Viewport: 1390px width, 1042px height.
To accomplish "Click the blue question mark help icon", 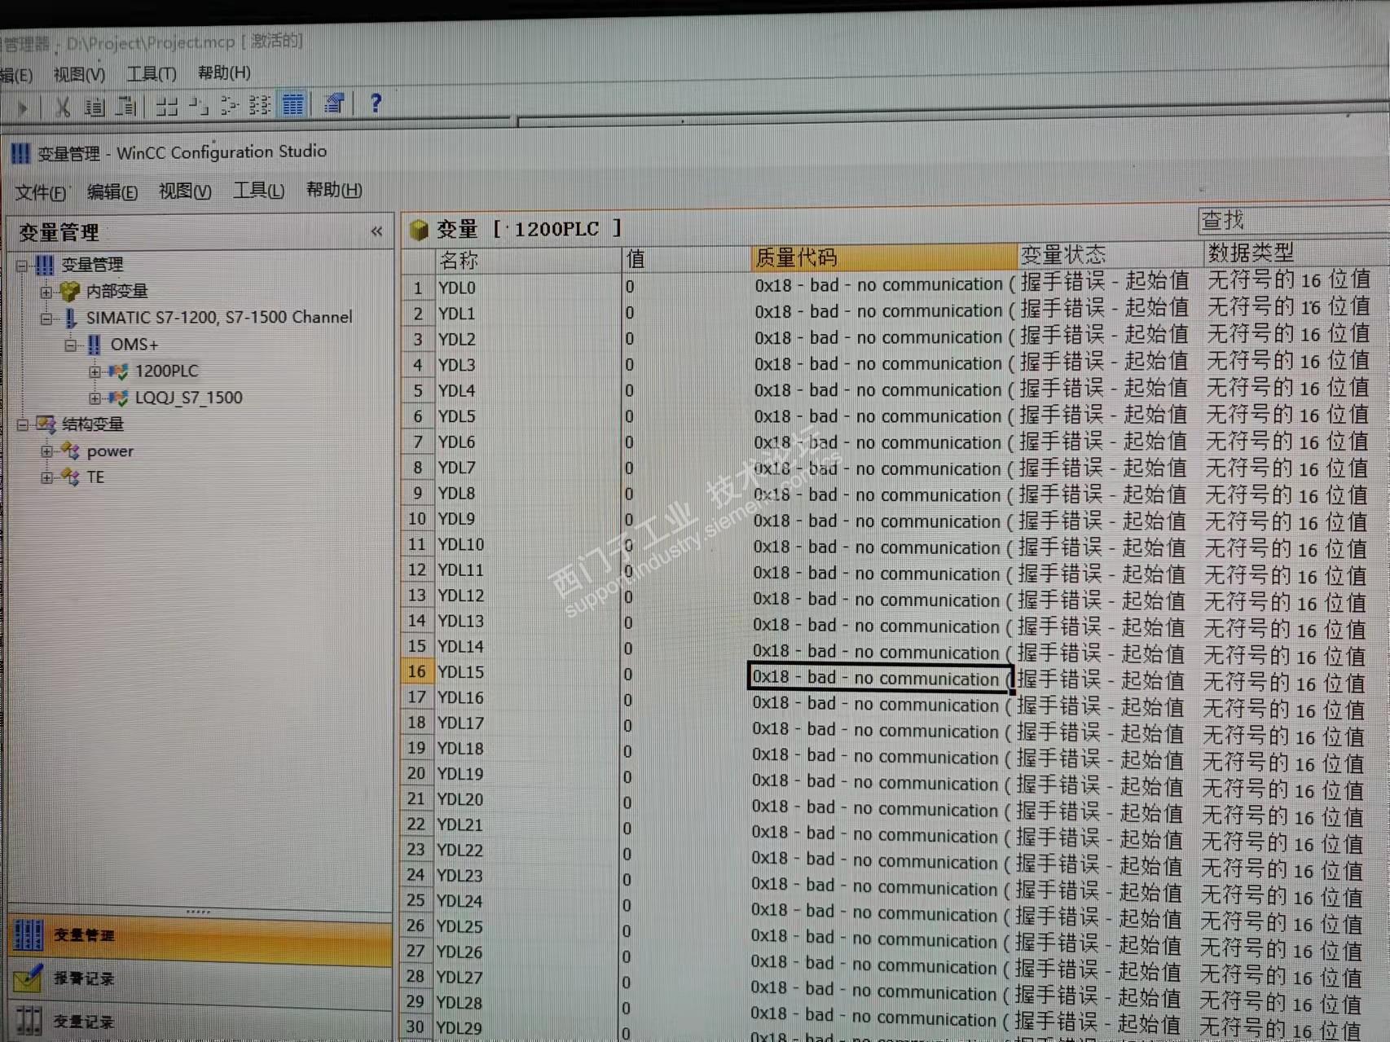I will [375, 103].
